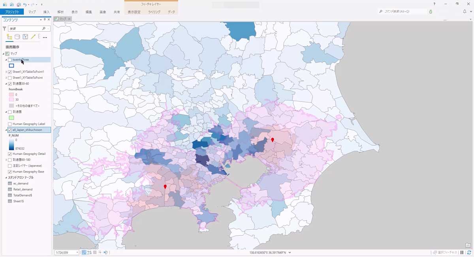Screen dimensions: 474x257
Task: Uncheck the Human Geography Detail layer
Action: coord(10,154)
